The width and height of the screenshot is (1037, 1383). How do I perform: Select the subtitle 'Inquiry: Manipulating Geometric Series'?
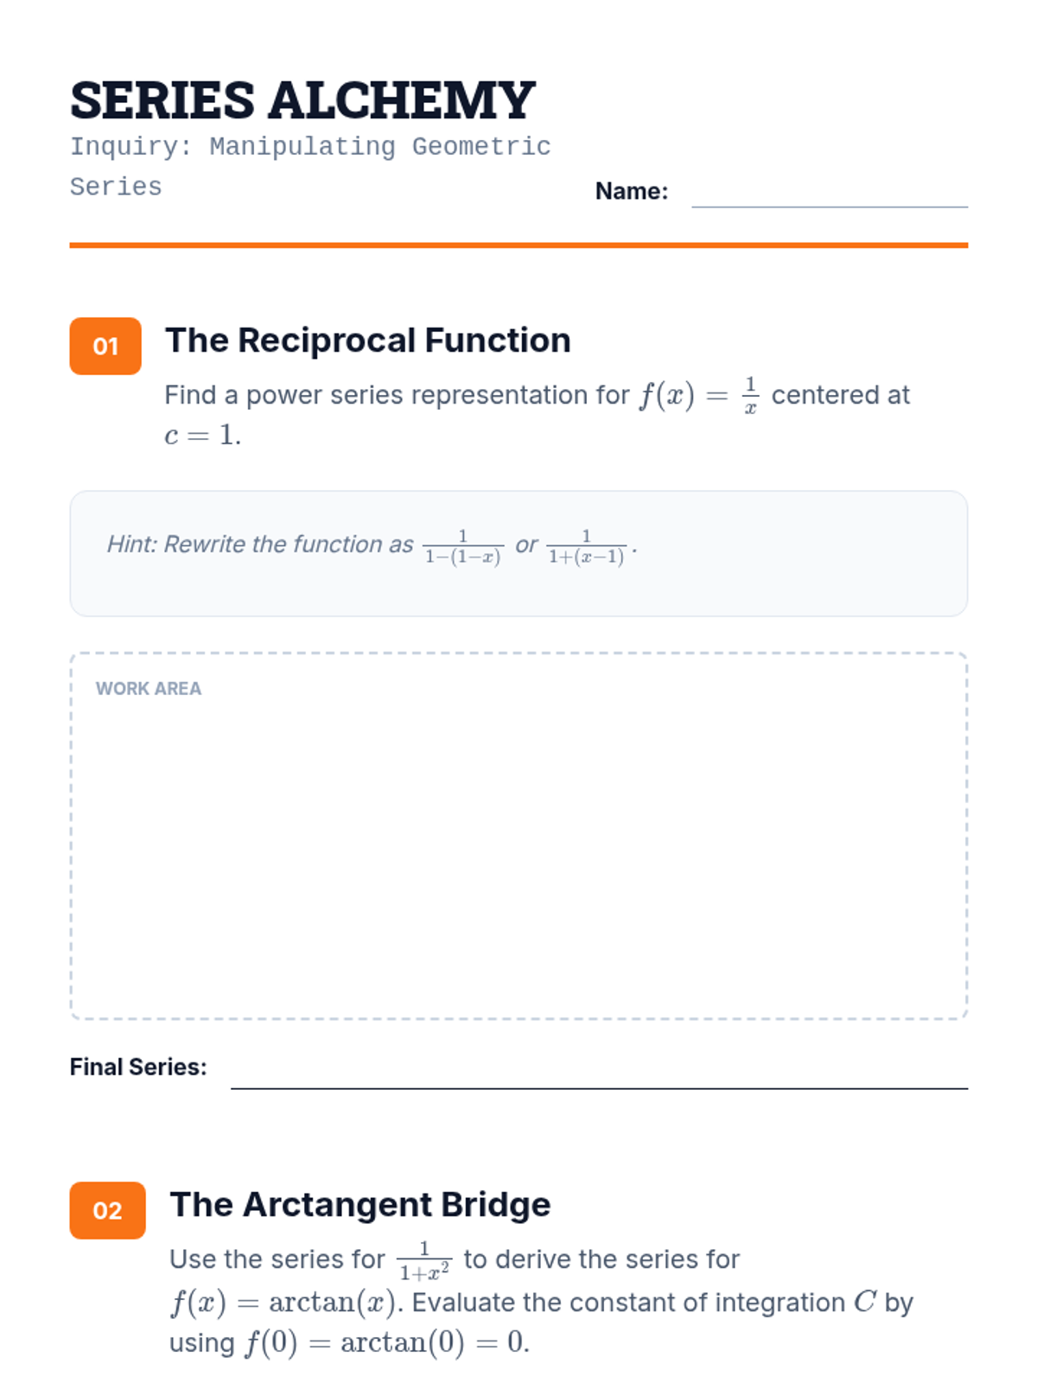pyautogui.click(x=309, y=147)
